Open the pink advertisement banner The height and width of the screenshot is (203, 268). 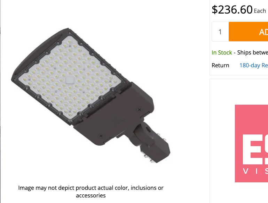pos(251,143)
